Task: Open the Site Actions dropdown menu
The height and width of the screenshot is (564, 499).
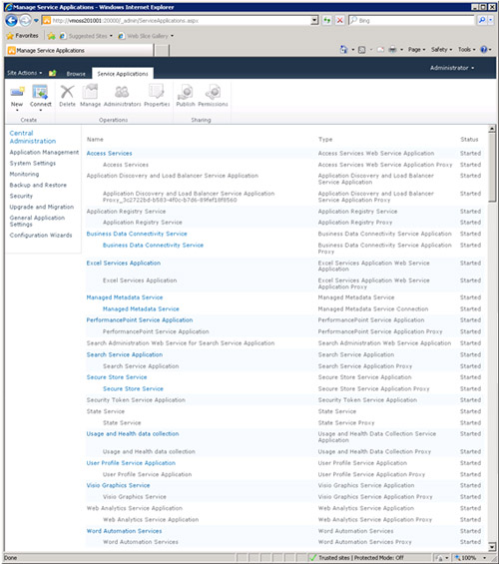Action: tap(24, 73)
